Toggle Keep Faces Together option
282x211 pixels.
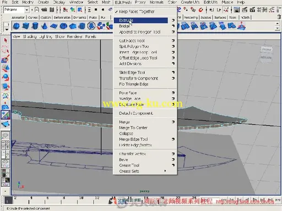coord(137,12)
